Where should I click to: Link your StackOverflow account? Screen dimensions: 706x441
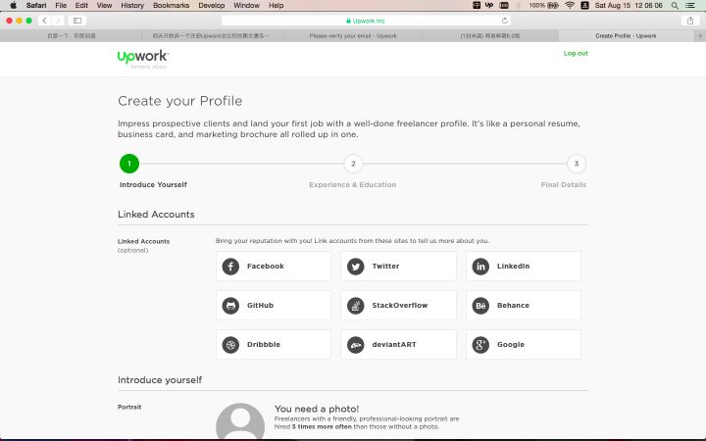coord(398,306)
